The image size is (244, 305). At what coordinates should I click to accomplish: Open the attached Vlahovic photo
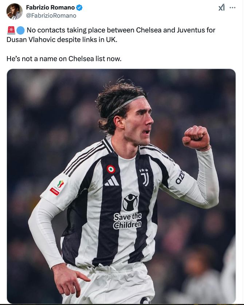(121, 186)
